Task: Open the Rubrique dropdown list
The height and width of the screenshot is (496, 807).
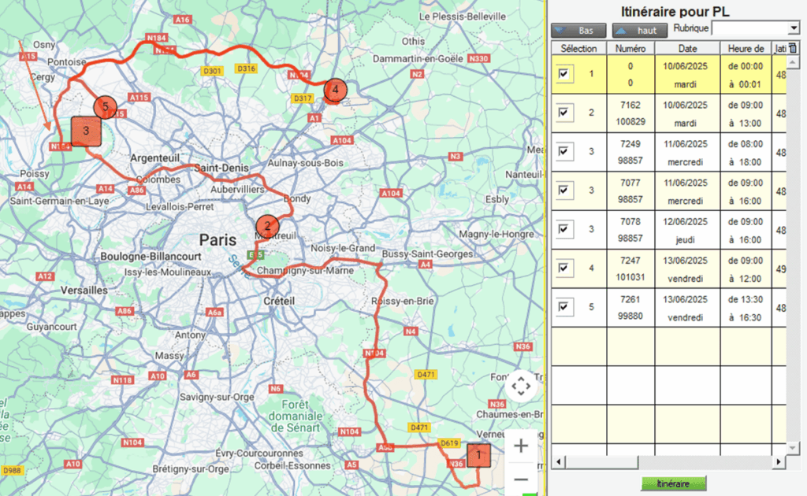Action: click(793, 28)
